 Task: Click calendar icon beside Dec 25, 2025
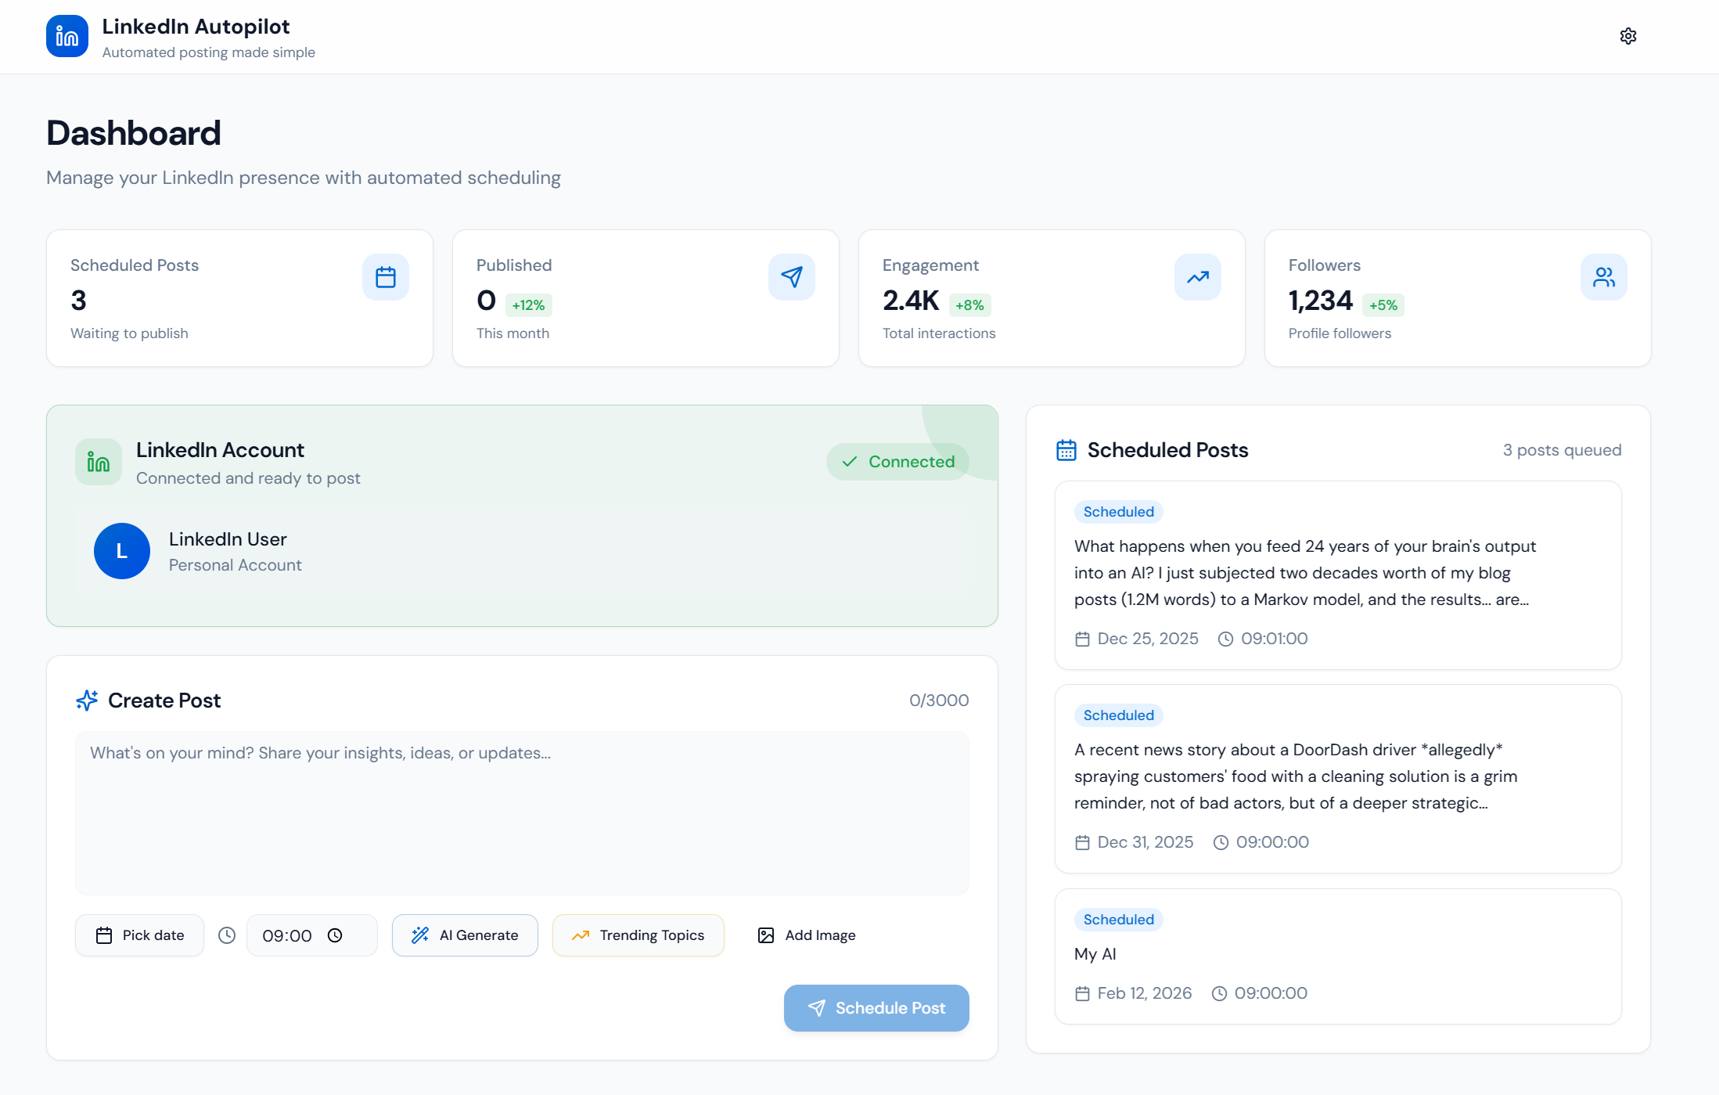[x=1082, y=639]
